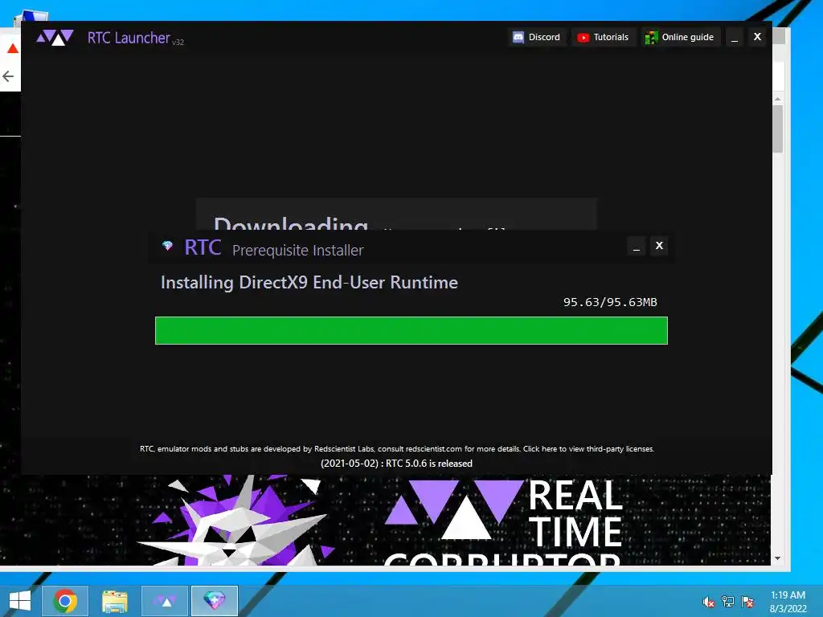
Task: Click the muted volume tray icon
Action: (709, 602)
